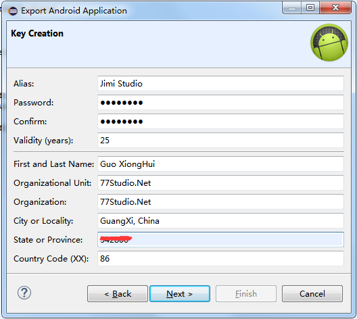This screenshot has width=357, height=319.
Task: Select the Password input field
Action: tap(220, 102)
